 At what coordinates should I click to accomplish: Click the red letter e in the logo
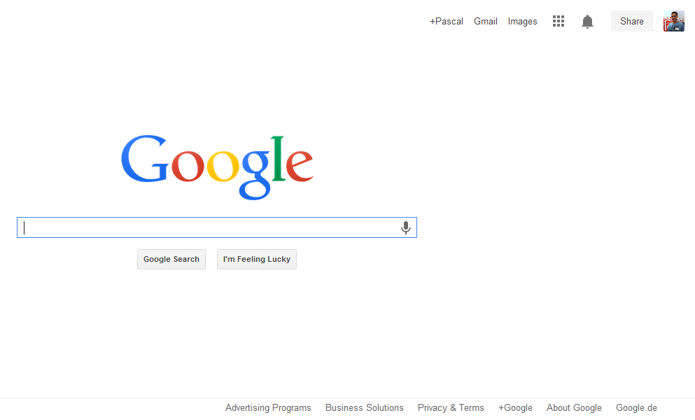pos(300,165)
